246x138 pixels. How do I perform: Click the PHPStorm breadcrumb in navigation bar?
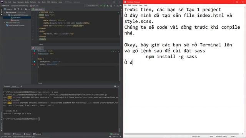pos(5,6)
